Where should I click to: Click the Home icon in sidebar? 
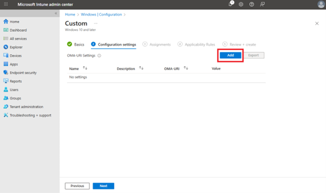(x=6, y=21)
